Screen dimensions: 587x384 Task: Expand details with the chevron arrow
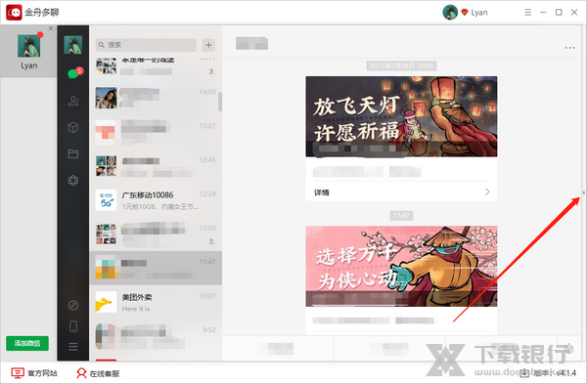click(x=487, y=192)
